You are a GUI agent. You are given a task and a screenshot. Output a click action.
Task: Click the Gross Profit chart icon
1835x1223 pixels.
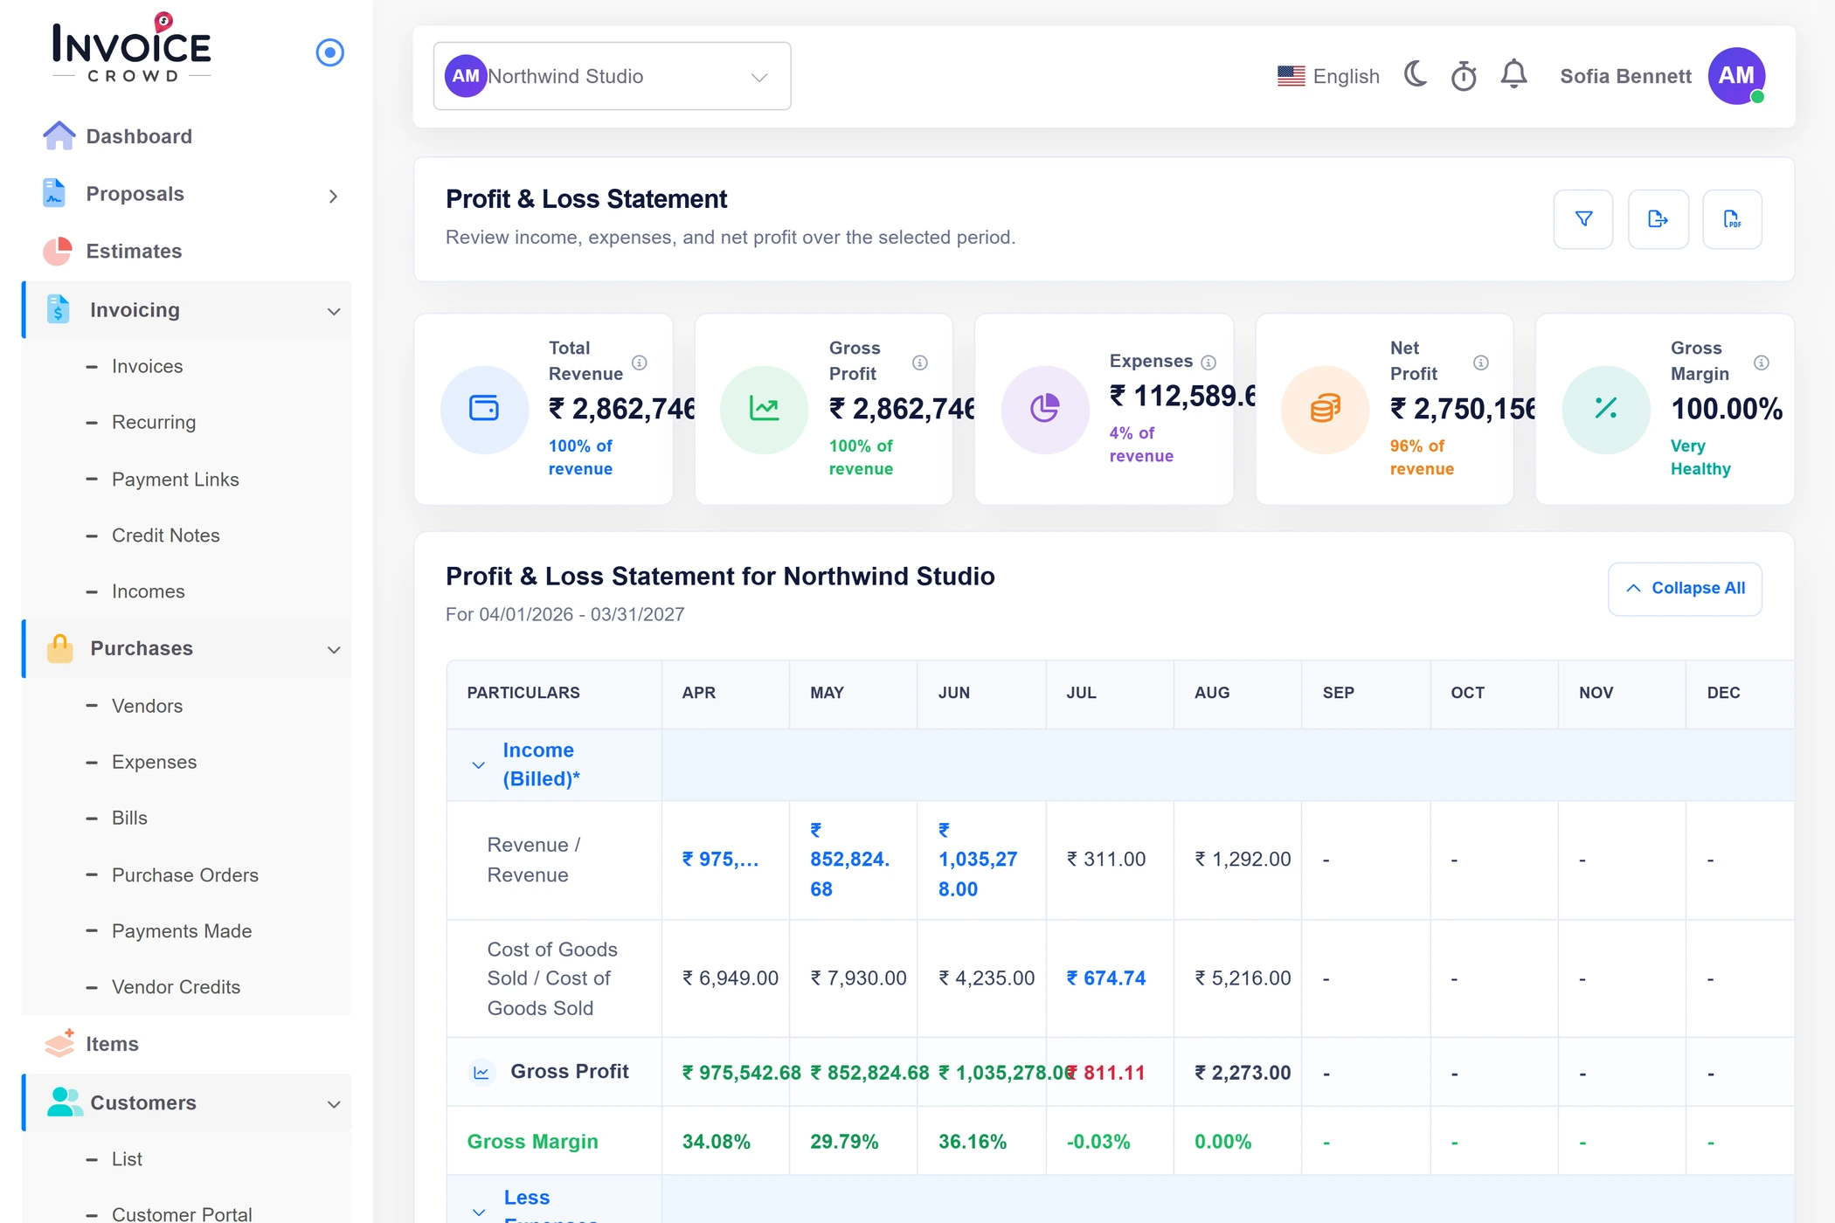pyautogui.click(x=765, y=409)
